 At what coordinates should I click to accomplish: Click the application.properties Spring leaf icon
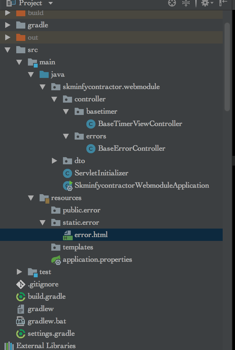click(x=56, y=260)
